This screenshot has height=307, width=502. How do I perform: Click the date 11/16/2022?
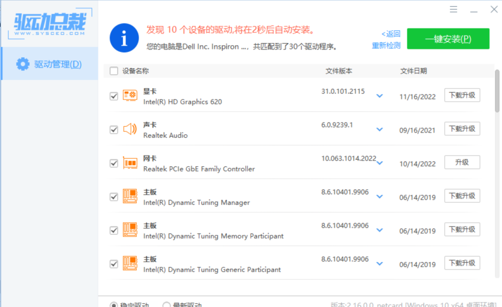[417, 97]
